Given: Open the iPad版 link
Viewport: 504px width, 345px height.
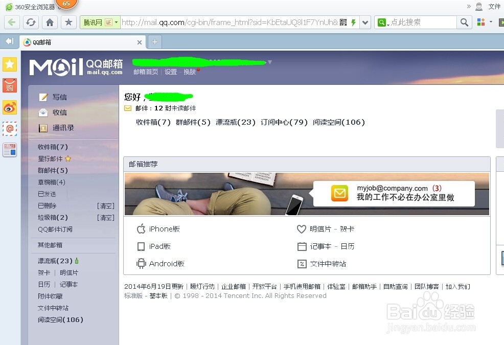Looking at the screenshot, I should pos(154,246).
